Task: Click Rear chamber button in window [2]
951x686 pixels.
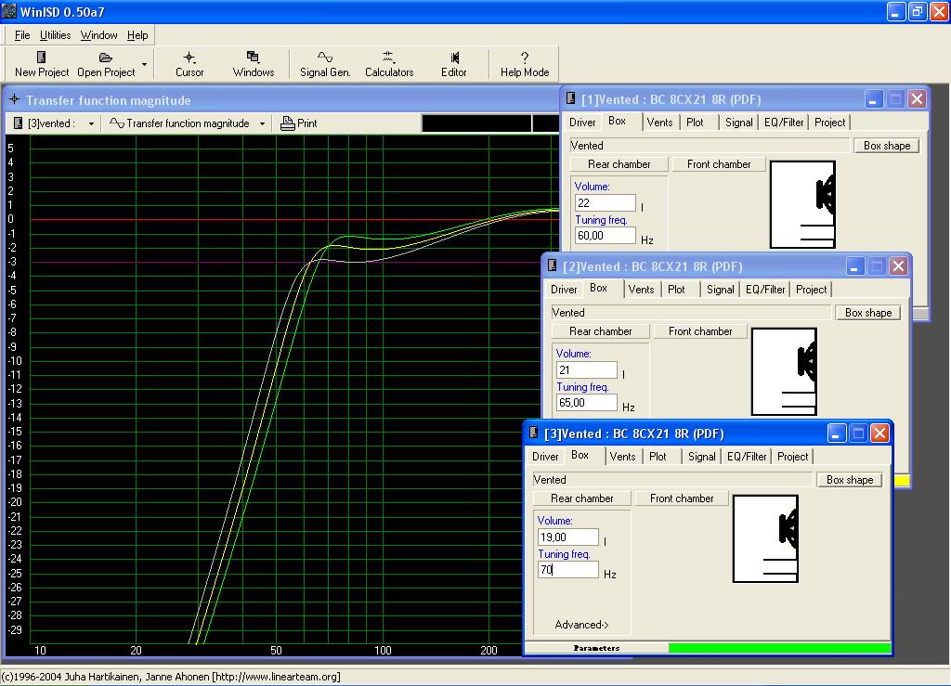Action: click(601, 331)
